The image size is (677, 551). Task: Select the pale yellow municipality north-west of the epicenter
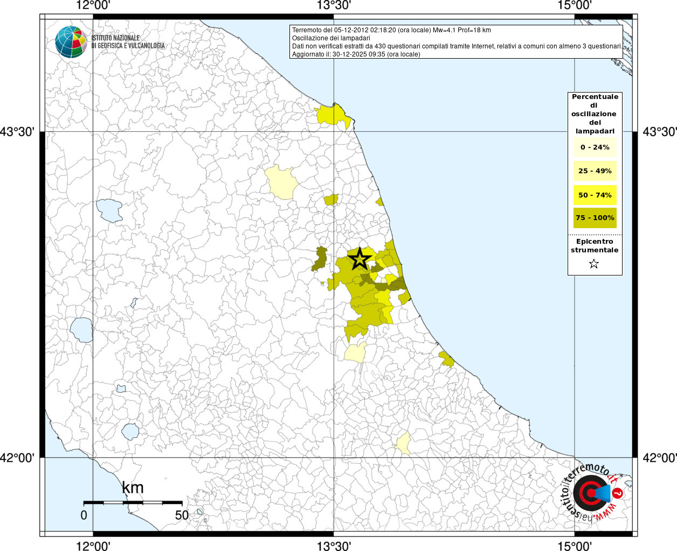[x=282, y=182]
